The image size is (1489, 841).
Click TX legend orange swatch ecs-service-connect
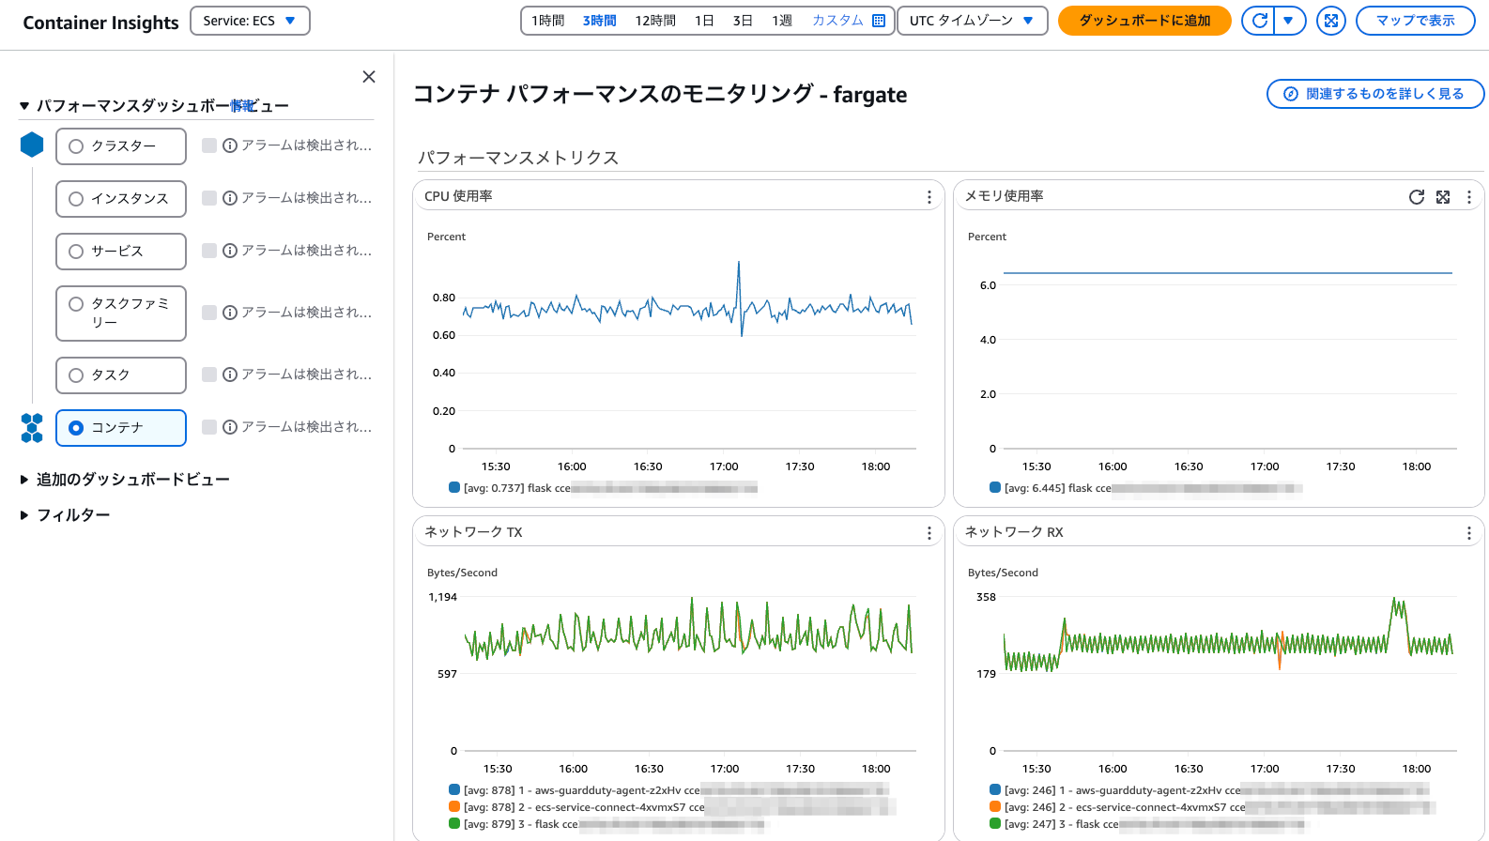454,806
